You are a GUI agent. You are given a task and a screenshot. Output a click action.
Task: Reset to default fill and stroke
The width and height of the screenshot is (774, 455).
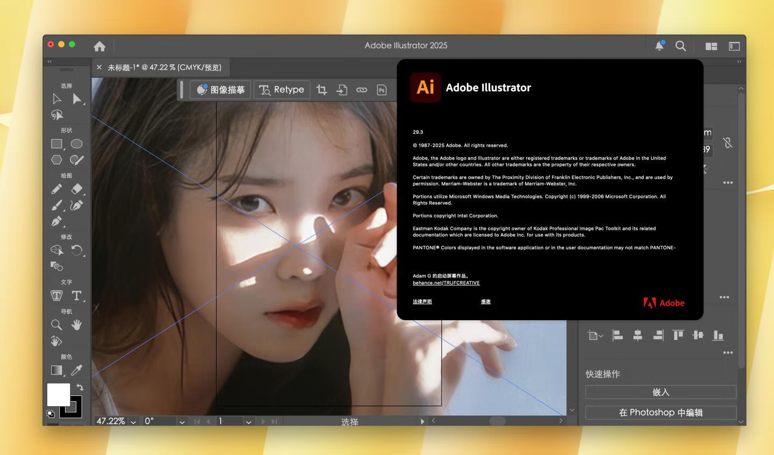[50, 414]
